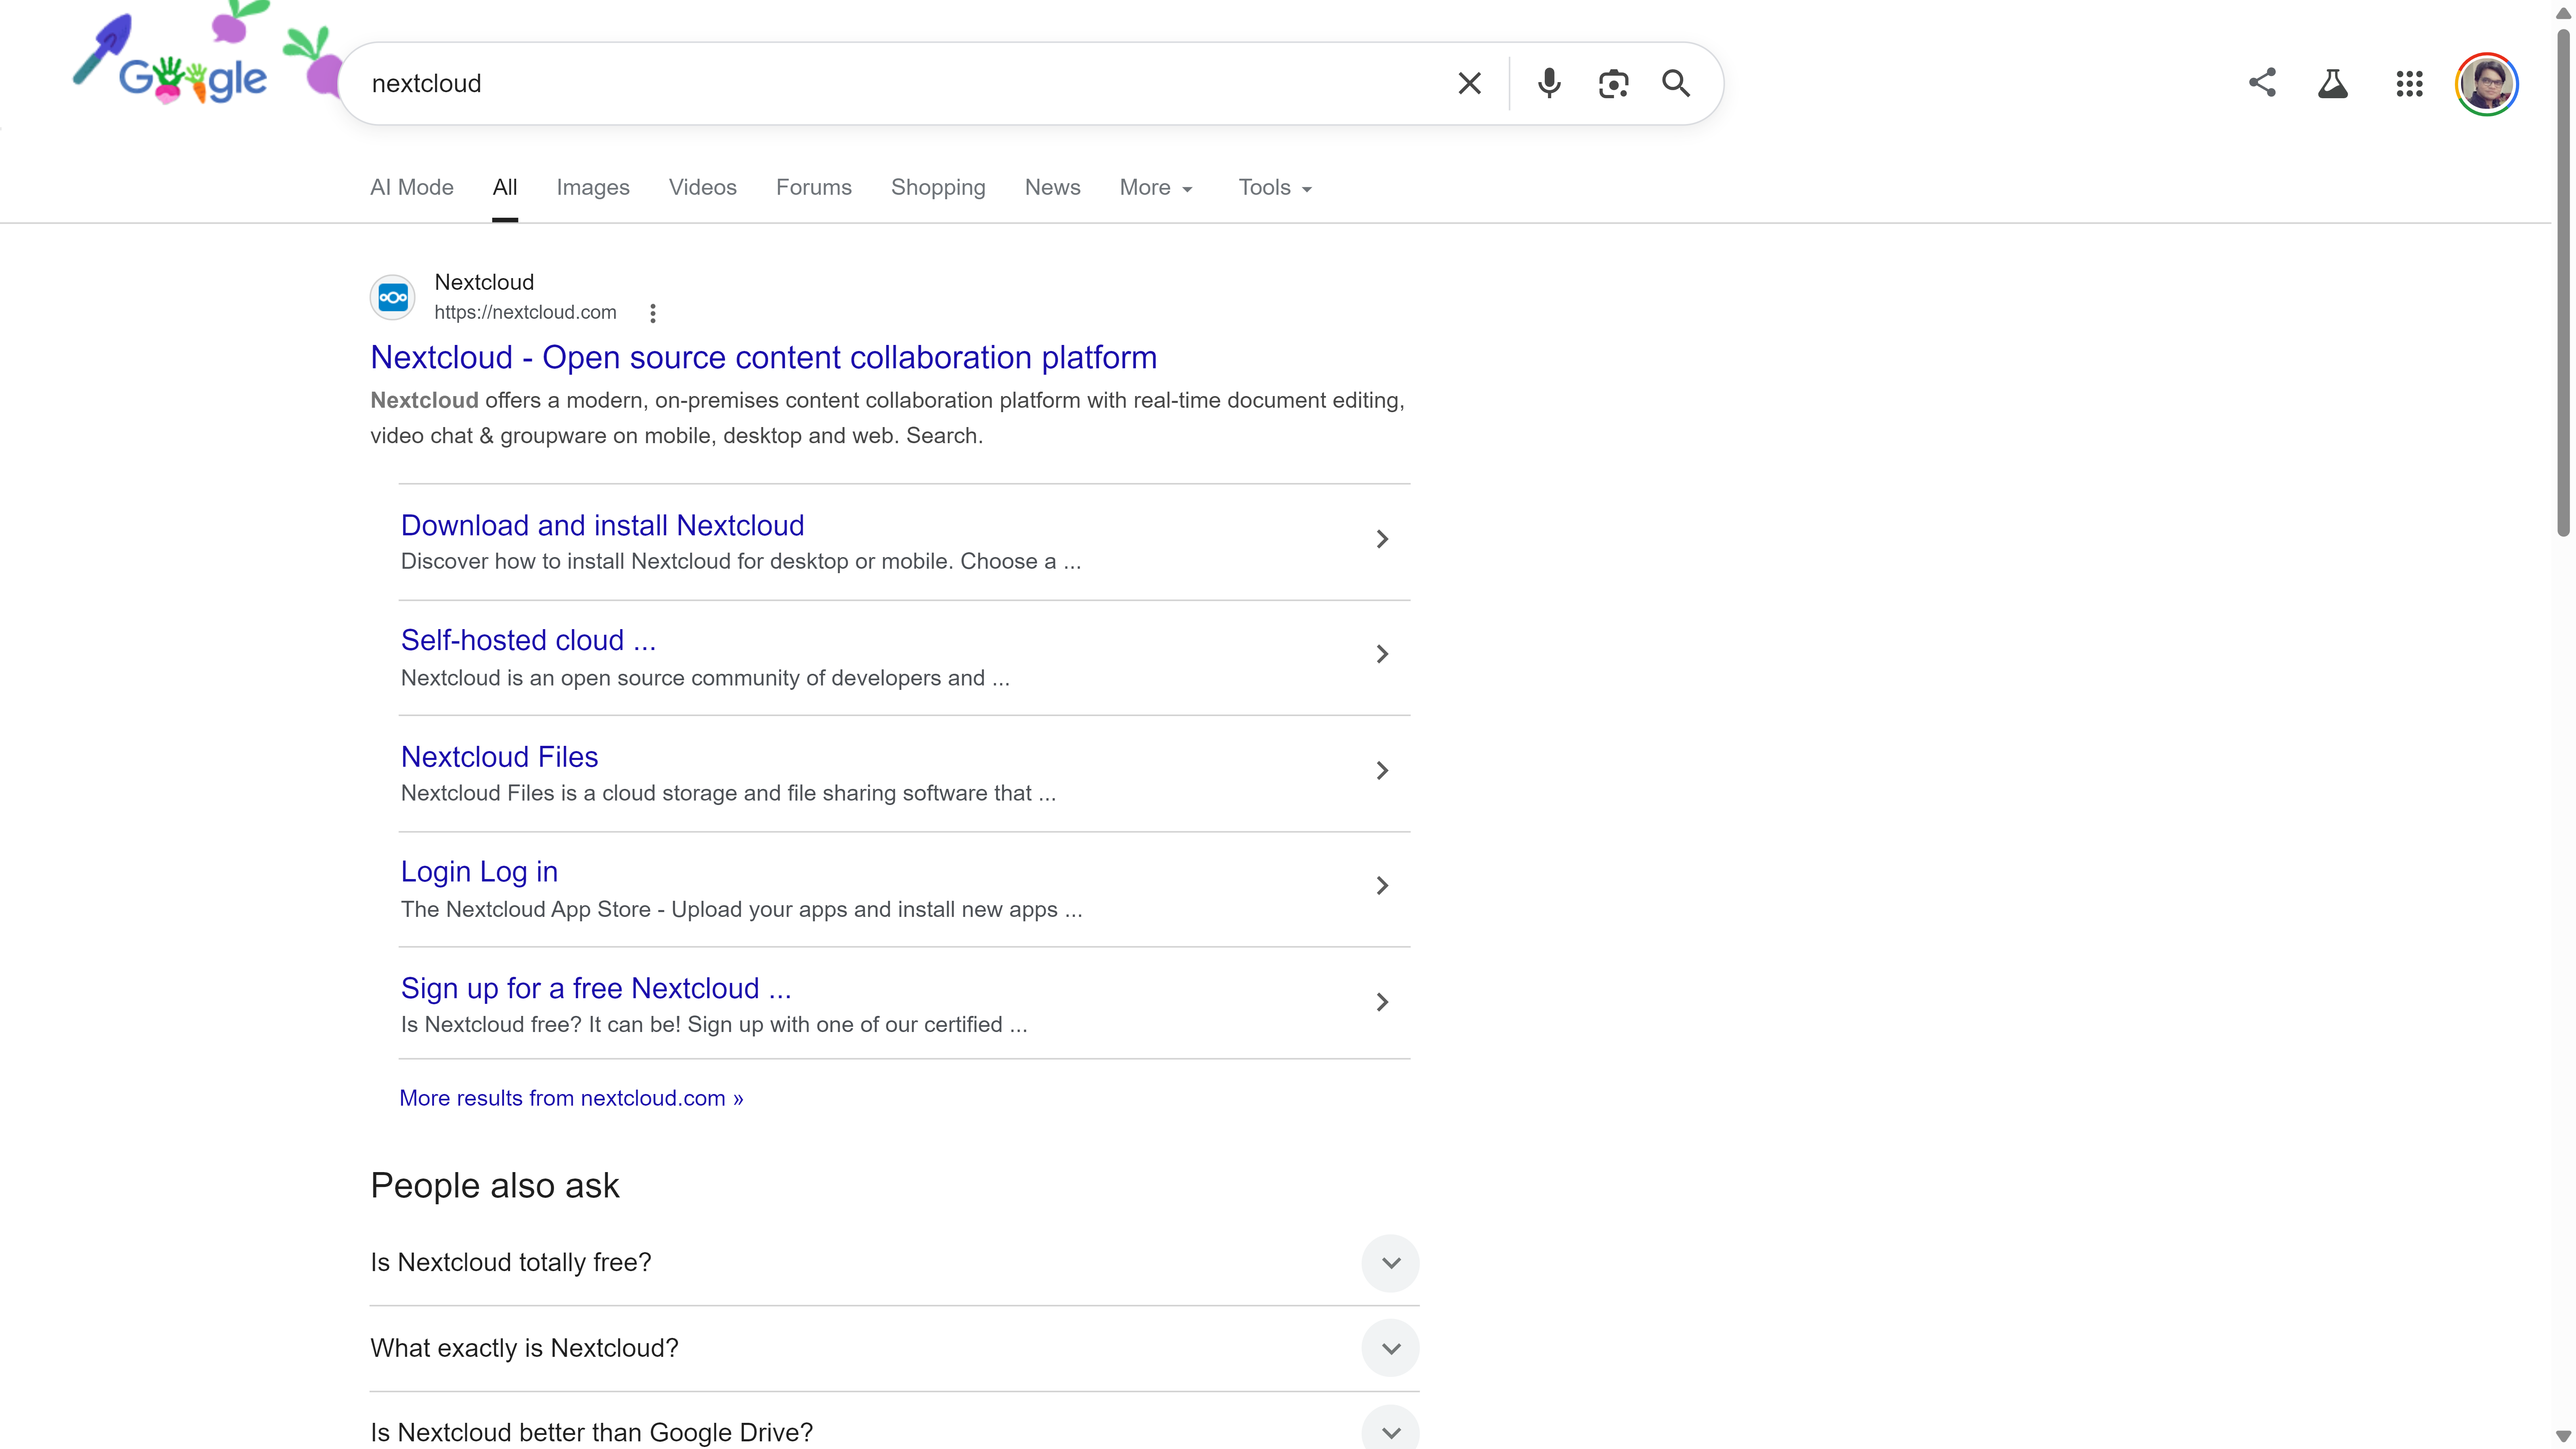This screenshot has height=1449, width=2576.
Task: Open Search by image camera icon
Action: (x=1613, y=83)
